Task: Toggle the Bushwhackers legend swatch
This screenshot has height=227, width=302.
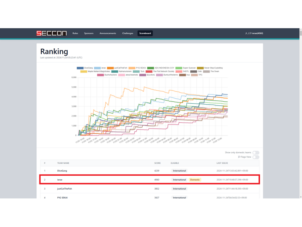Action: tap(100, 75)
